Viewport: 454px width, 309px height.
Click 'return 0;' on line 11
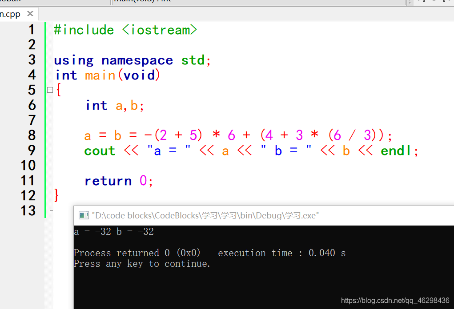click(x=118, y=181)
